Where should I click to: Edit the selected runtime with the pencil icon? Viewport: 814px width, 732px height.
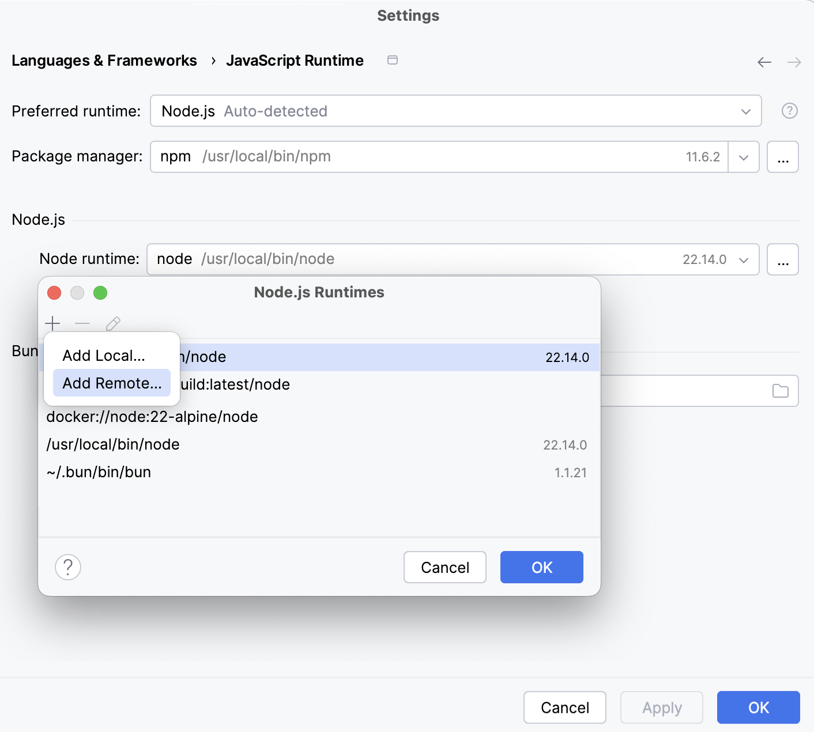click(112, 323)
